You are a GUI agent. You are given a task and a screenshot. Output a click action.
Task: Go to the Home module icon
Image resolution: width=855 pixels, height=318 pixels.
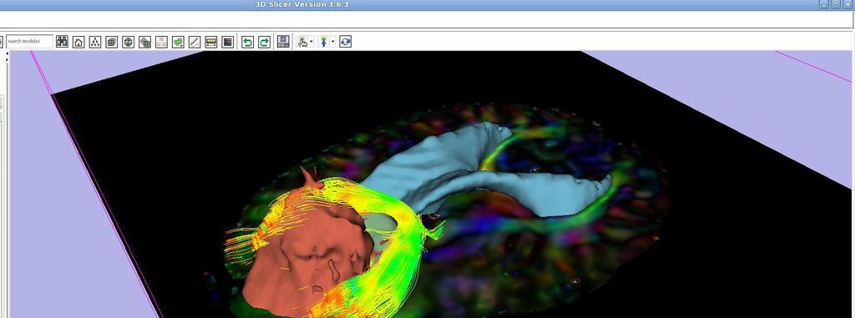(x=78, y=42)
